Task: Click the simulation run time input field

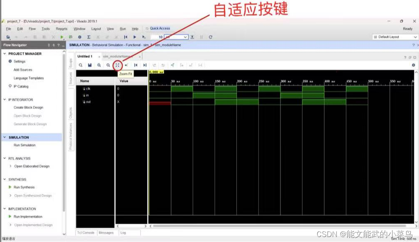Action: click(157, 37)
